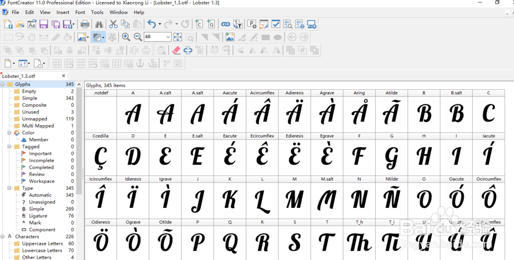Undo the last action with the undo arrow

(x=151, y=24)
